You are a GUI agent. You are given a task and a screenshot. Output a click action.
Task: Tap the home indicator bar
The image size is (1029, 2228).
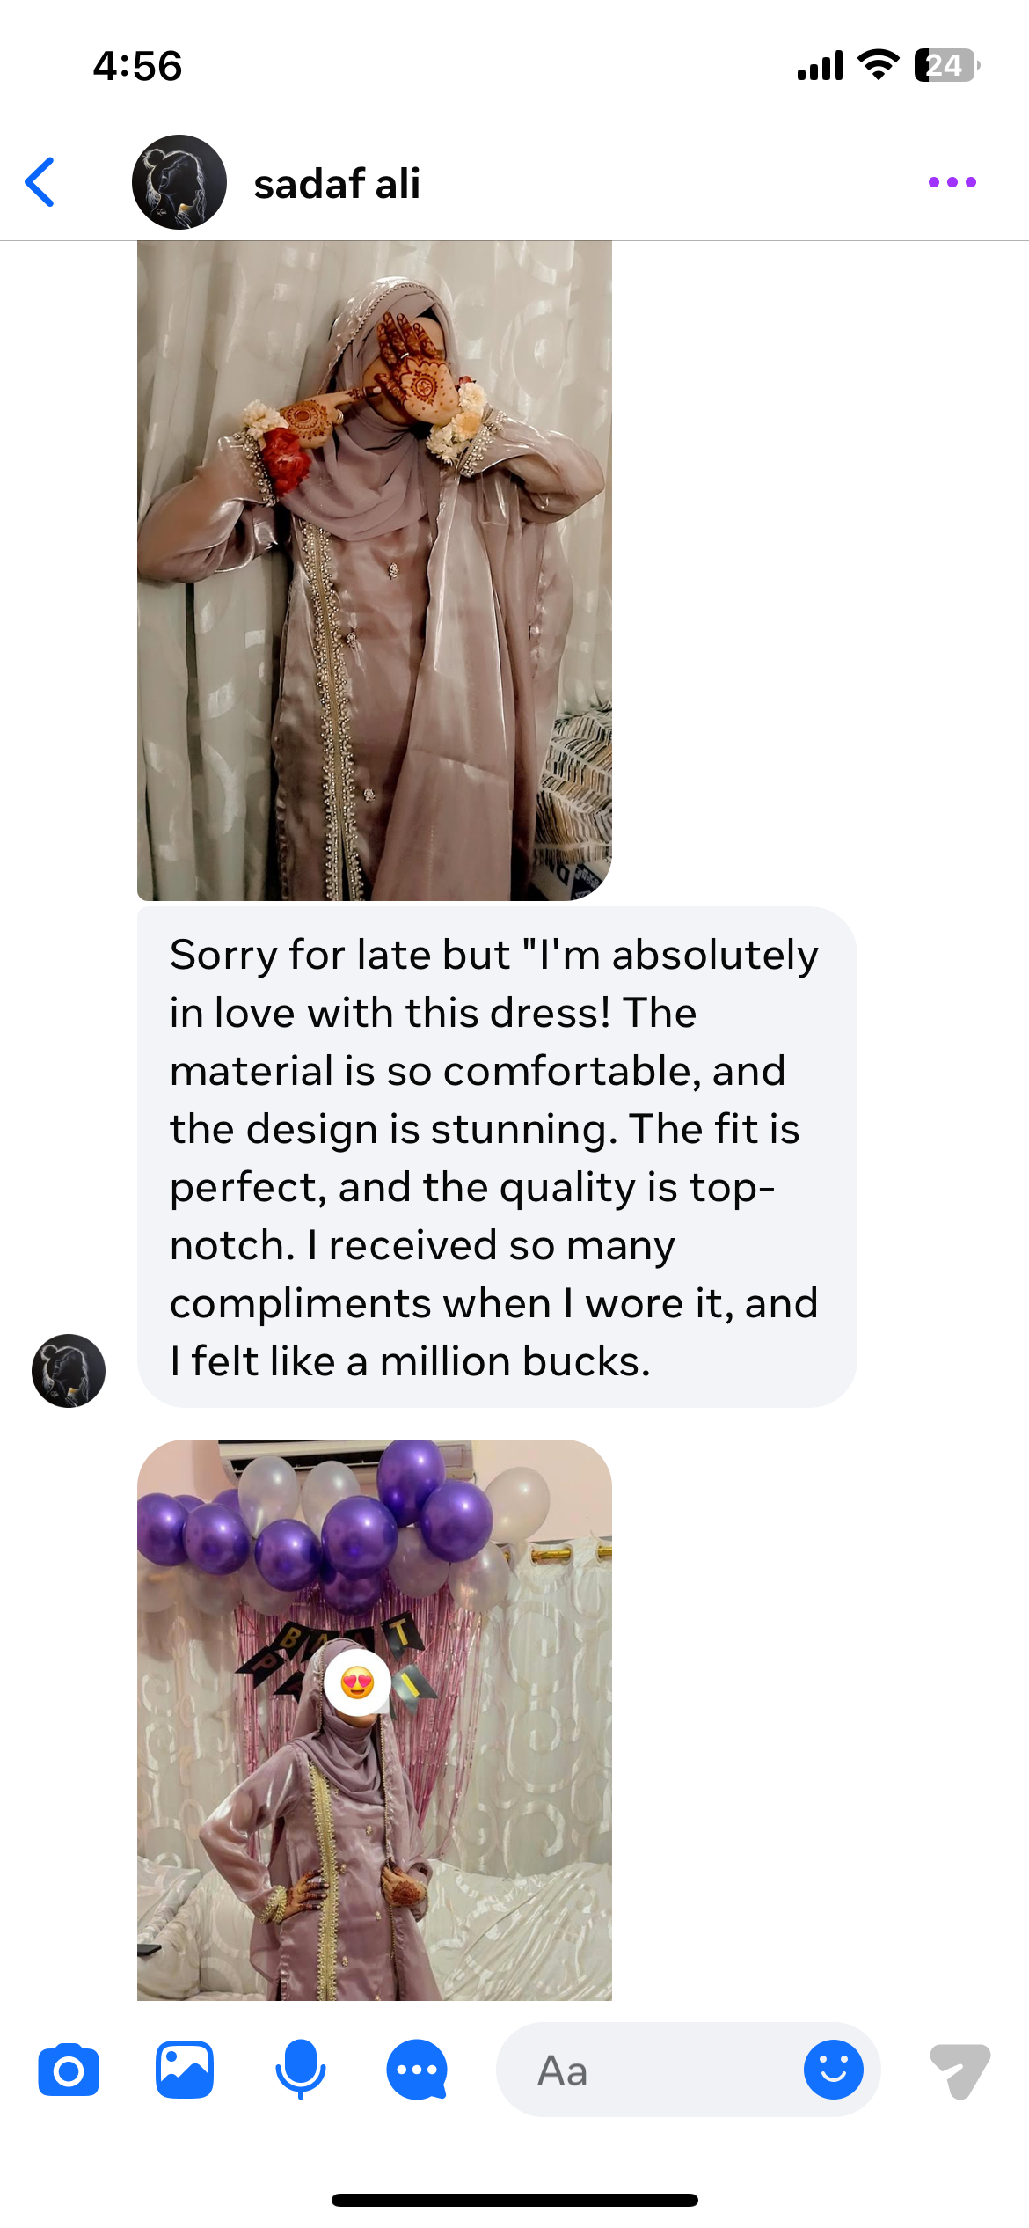[514, 2200]
